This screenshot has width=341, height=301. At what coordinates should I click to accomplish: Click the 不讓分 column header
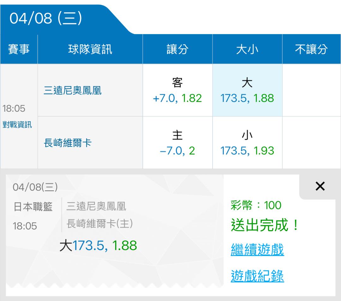pyautogui.click(x=311, y=50)
